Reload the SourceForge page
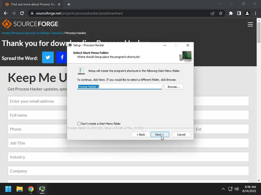Image resolution: width=261 pixels, height=195 pixels. pos(22,13)
